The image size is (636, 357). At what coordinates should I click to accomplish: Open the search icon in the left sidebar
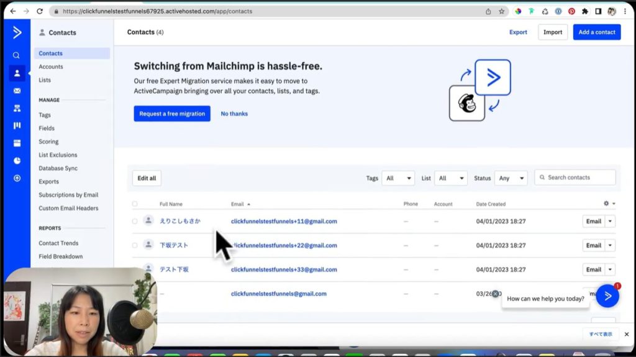click(x=17, y=55)
